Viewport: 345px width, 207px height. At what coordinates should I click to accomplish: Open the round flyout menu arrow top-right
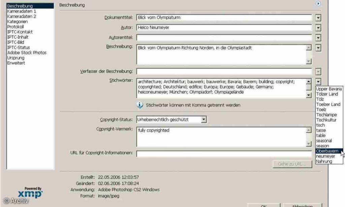tap(318, 4)
